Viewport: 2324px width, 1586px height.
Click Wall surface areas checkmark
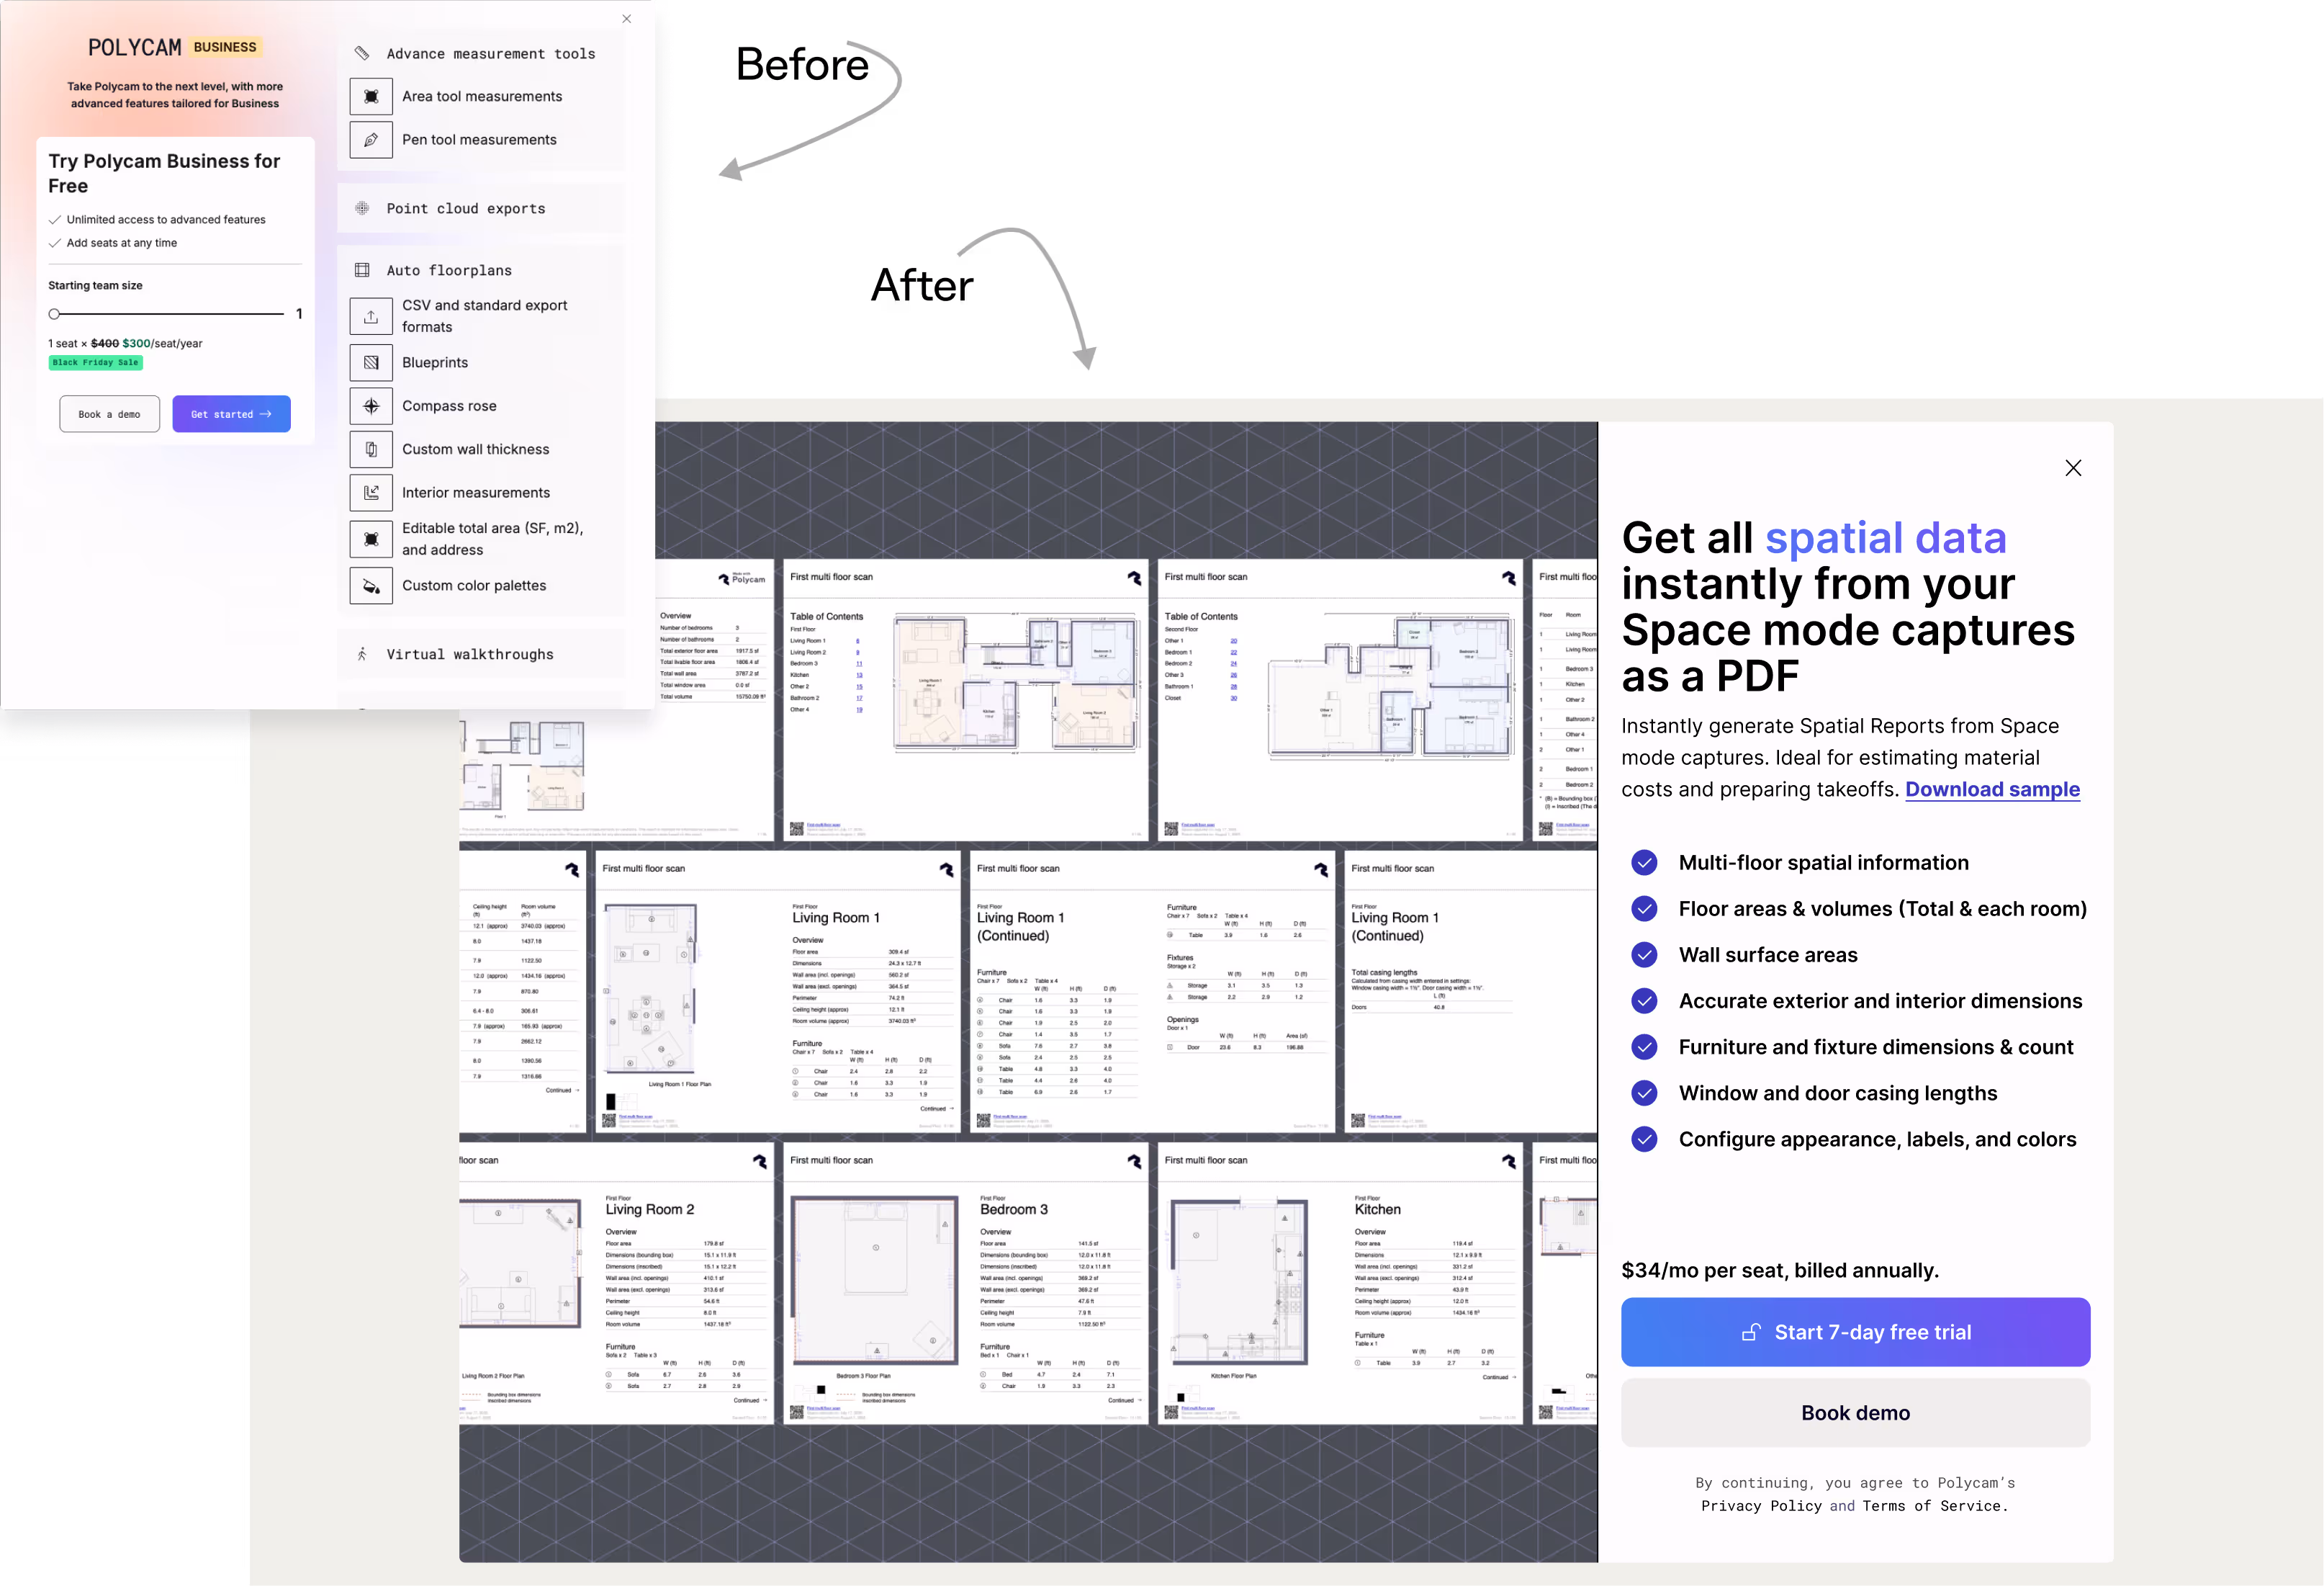click(1644, 954)
